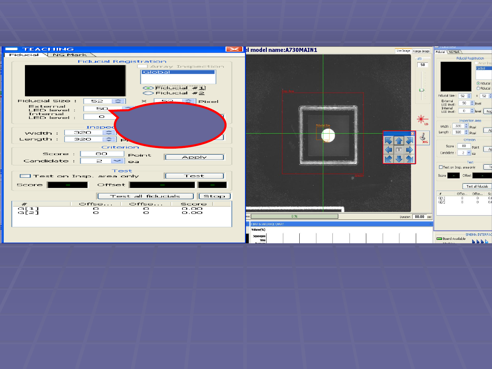Switch to the NG Mark tab

(70, 55)
